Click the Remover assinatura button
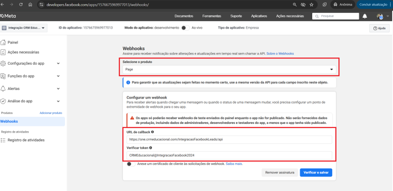 280,172
